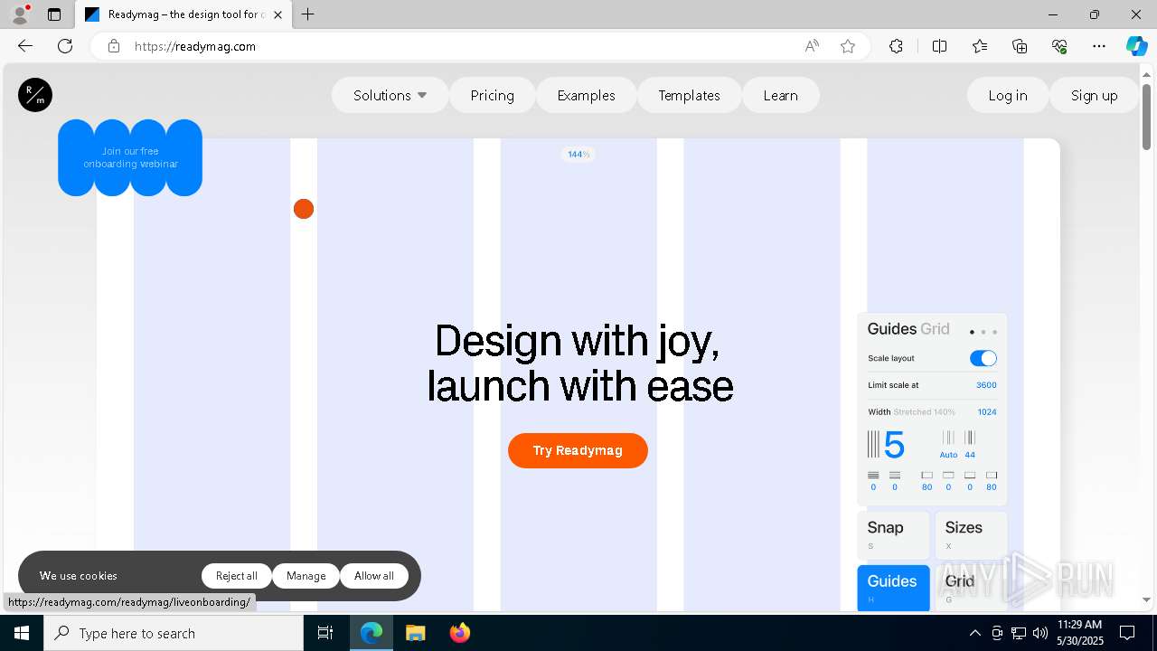Open Favorites list icon

[980, 46]
